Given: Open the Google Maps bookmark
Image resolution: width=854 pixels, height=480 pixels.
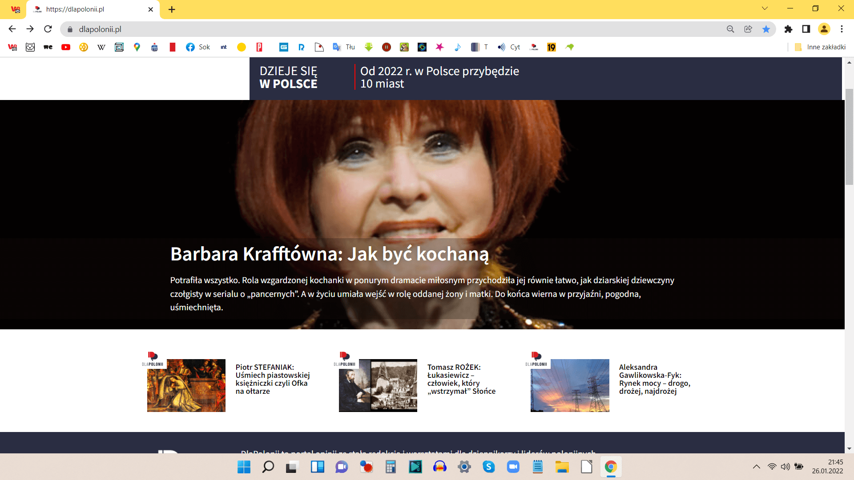Looking at the screenshot, I should coord(137,47).
